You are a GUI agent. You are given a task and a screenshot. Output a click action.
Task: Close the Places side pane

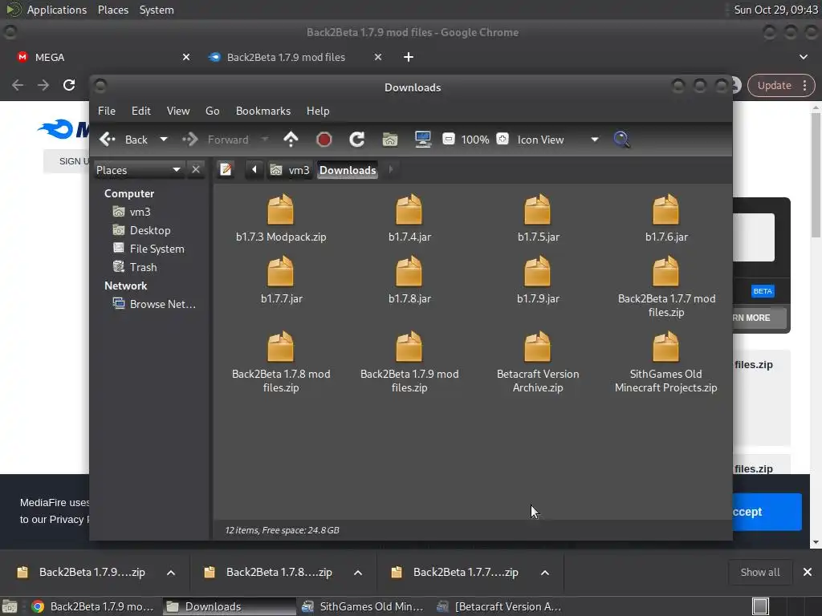pyautogui.click(x=196, y=169)
